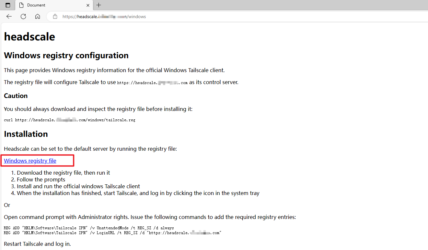This screenshot has height=250, width=428.
Task: Reload the page with refresh icon
Action: click(x=23, y=16)
